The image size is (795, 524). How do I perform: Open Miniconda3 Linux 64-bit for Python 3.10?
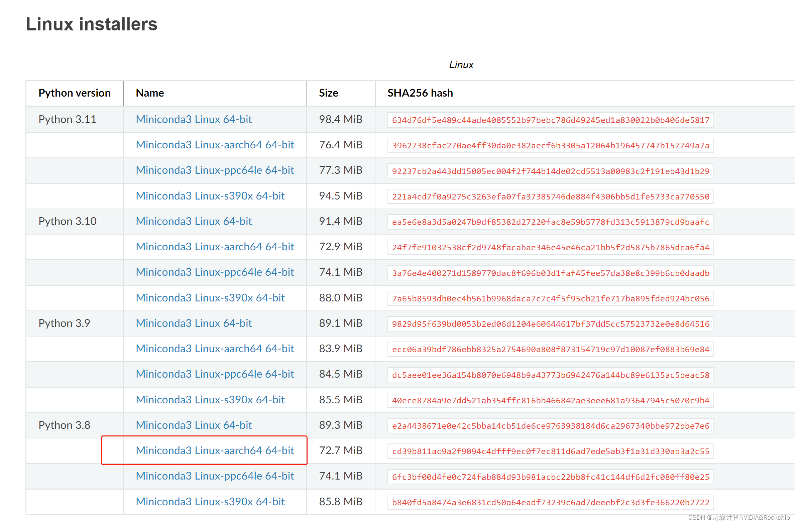(194, 221)
